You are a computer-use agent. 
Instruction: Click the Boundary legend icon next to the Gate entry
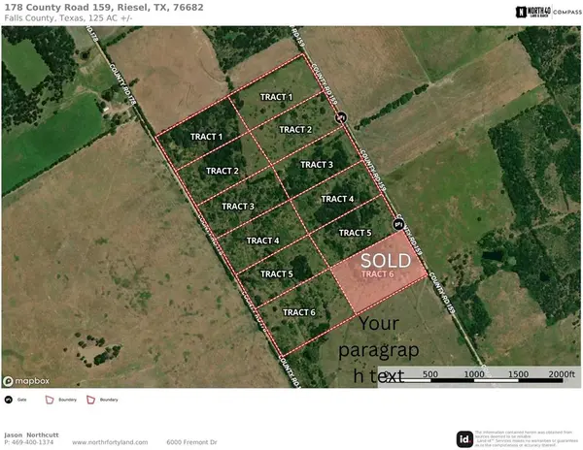point(50,400)
